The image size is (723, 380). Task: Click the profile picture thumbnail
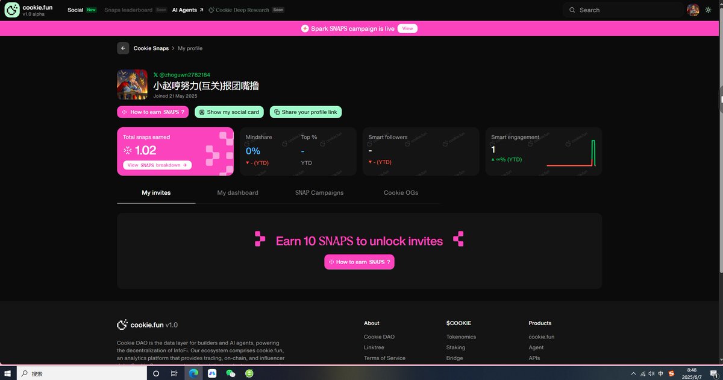133,84
